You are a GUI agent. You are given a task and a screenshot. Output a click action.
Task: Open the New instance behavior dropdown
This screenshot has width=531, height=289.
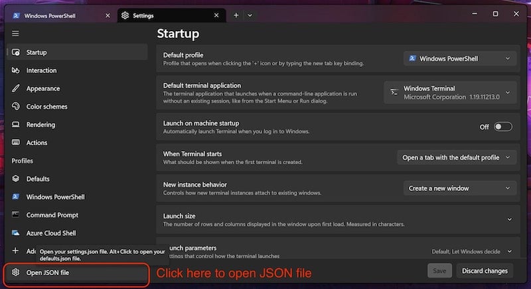tap(460, 188)
